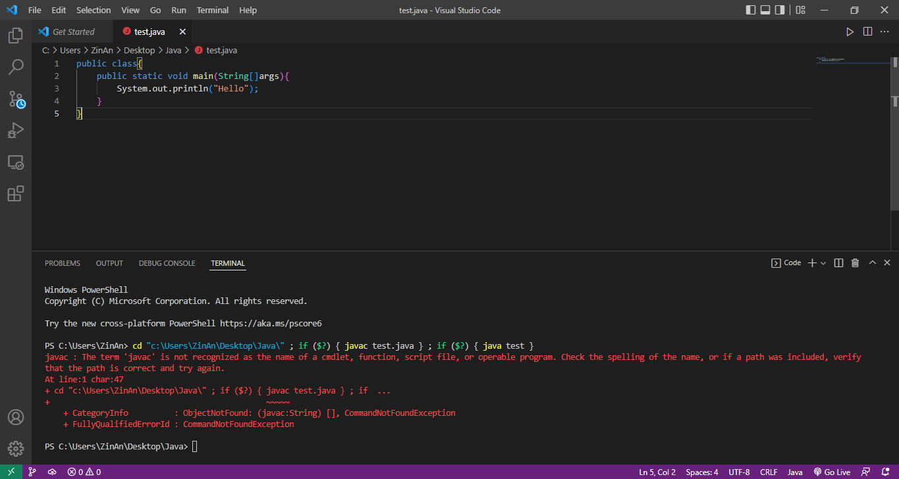Open the View menu
Image resolution: width=899 pixels, height=479 pixels.
click(130, 10)
